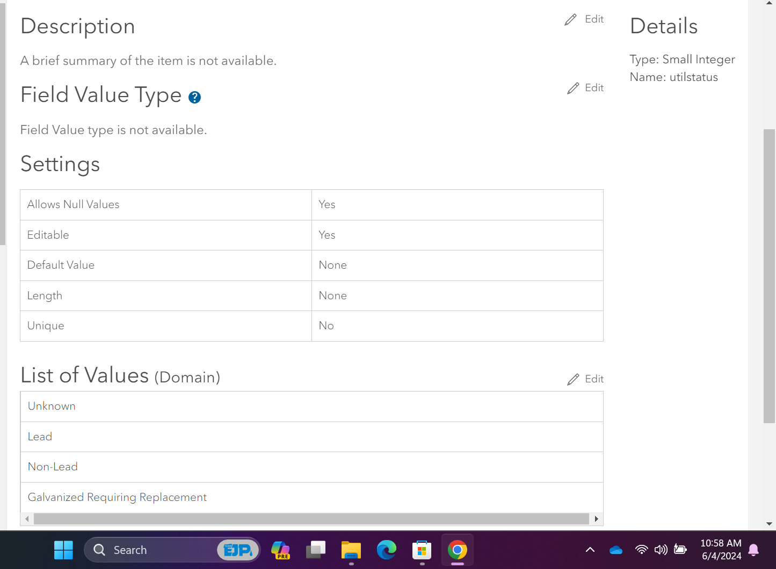
Task: Expand hidden system tray icons
Action: (590, 550)
